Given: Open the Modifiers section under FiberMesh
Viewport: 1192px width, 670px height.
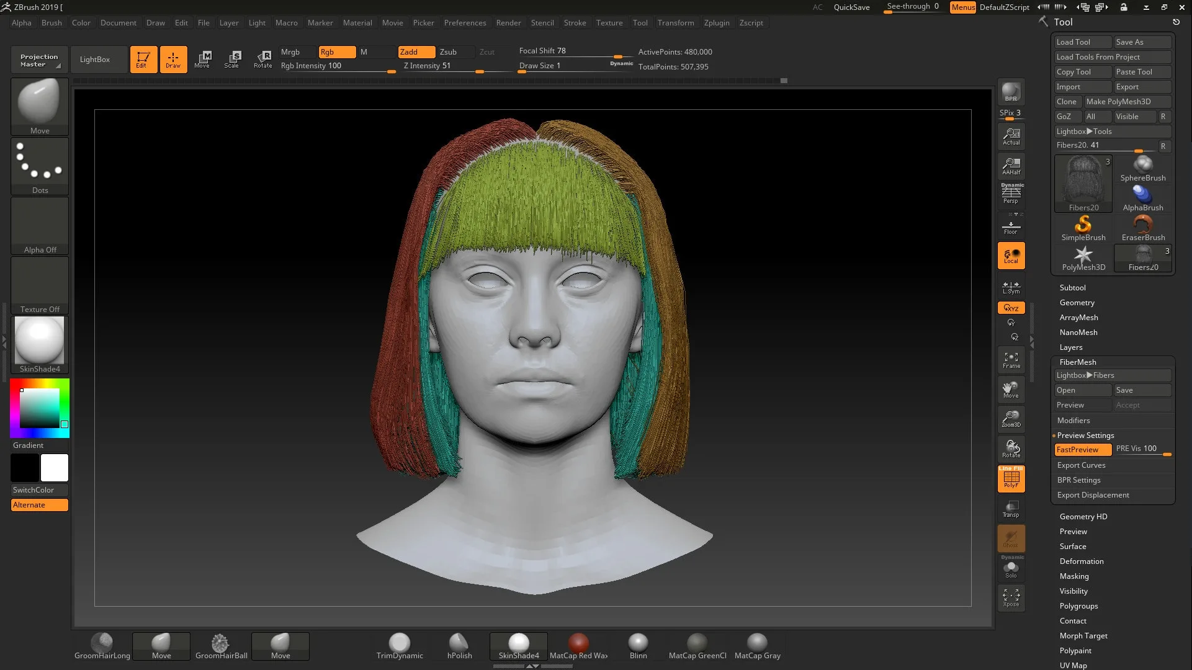Looking at the screenshot, I should tap(1073, 420).
